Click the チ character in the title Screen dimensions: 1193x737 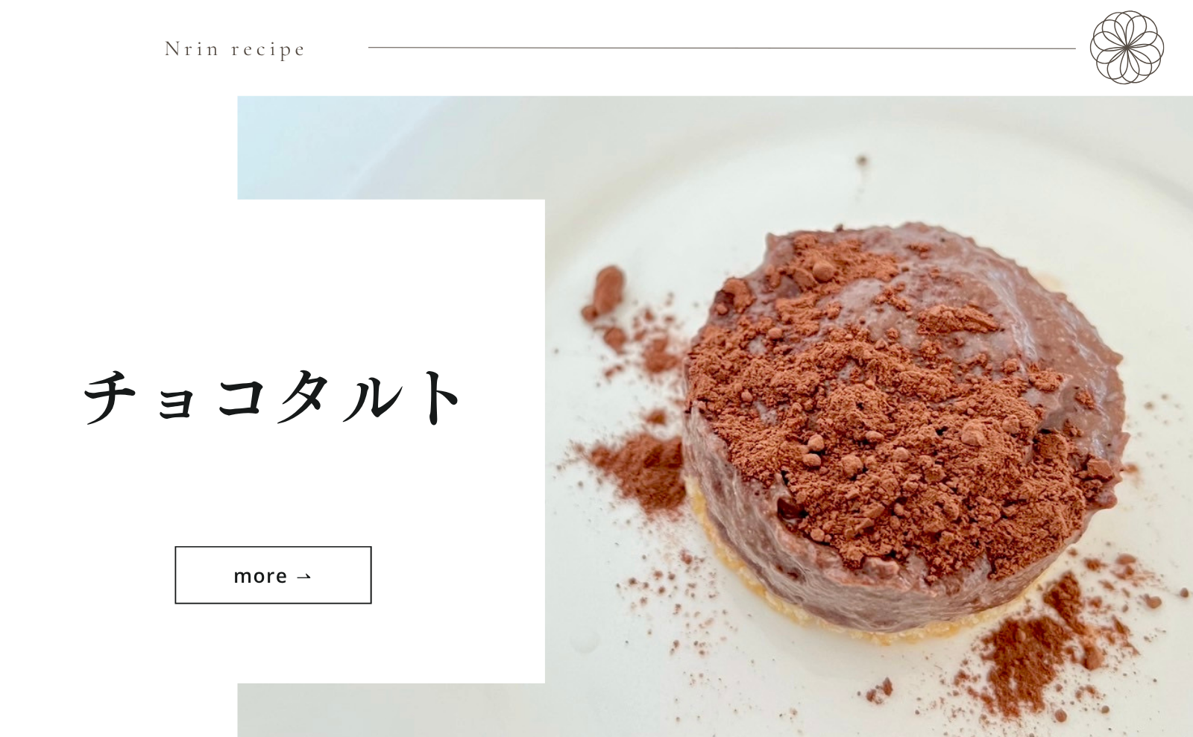pos(112,396)
